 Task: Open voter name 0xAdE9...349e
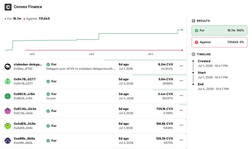click(x=24, y=124)
